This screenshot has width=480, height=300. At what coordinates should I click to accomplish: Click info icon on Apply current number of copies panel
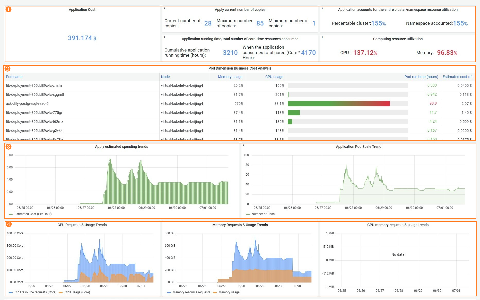click(x=164, y=8)
